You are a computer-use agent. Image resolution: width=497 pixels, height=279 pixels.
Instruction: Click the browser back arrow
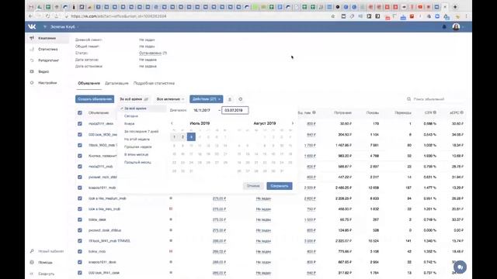30,16
